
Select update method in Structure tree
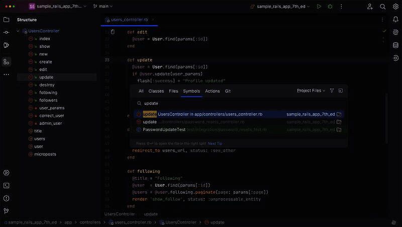(x=46, y=77)
